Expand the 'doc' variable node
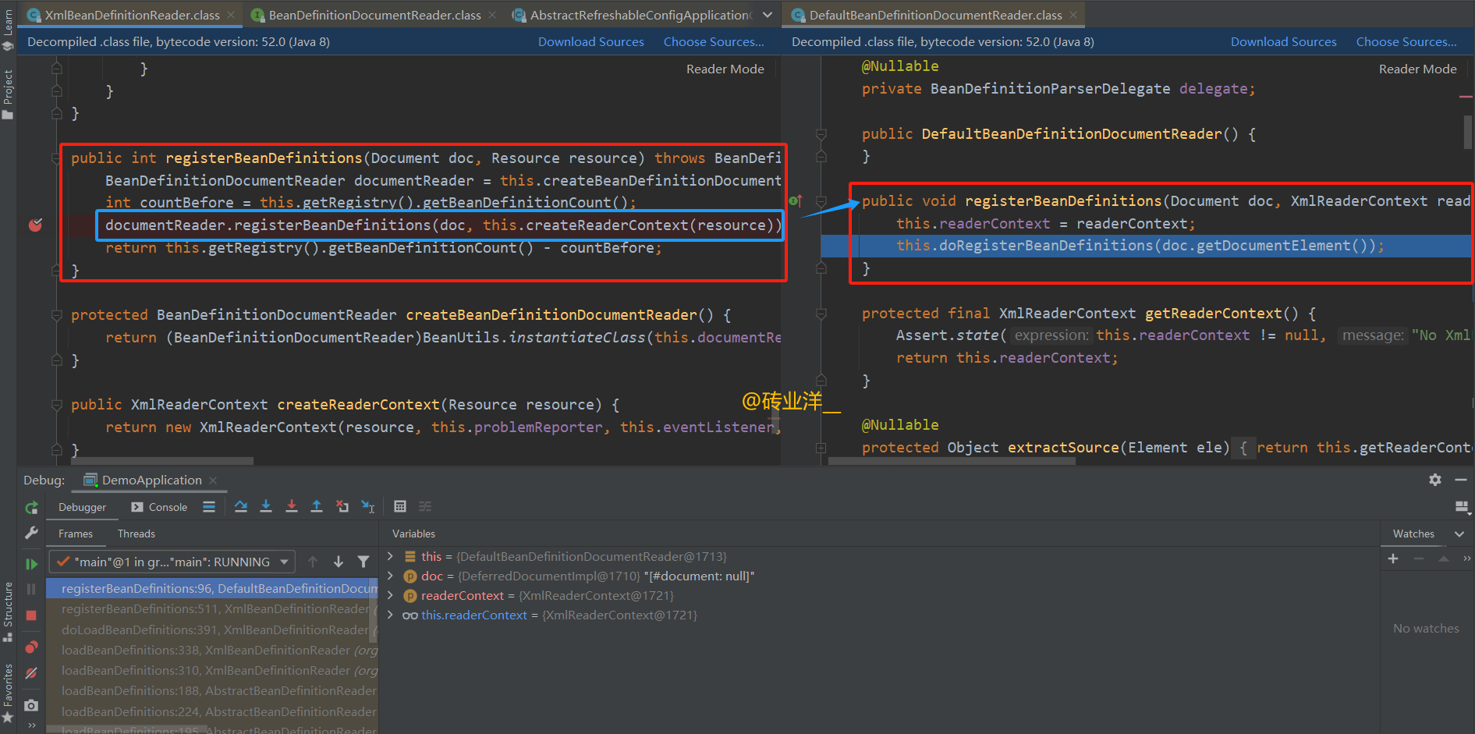 click(x=390, y=576)
